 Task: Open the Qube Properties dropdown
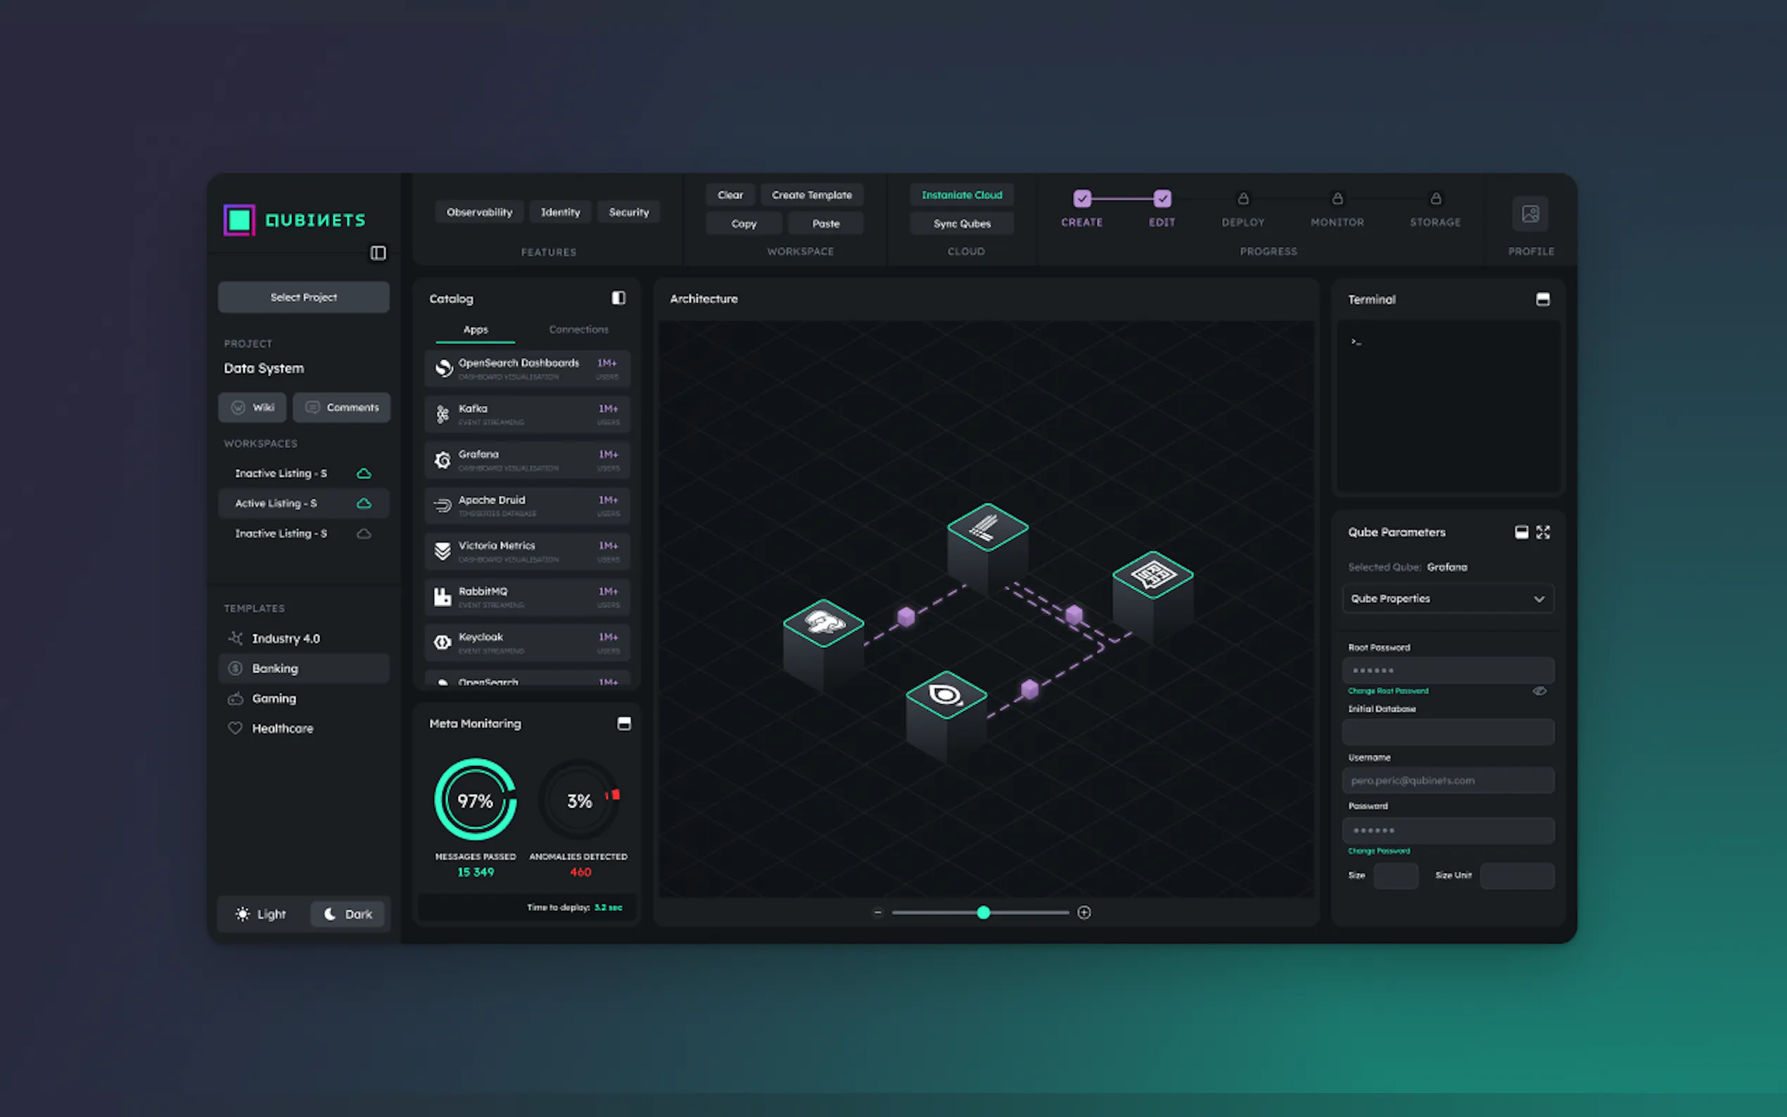pos(1447,599)
